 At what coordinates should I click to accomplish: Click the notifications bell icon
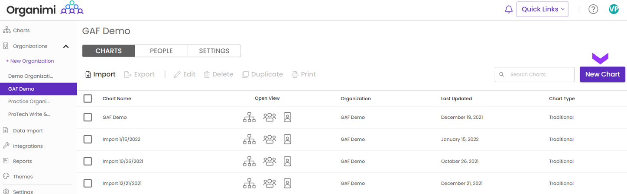(x=509, y=9)
